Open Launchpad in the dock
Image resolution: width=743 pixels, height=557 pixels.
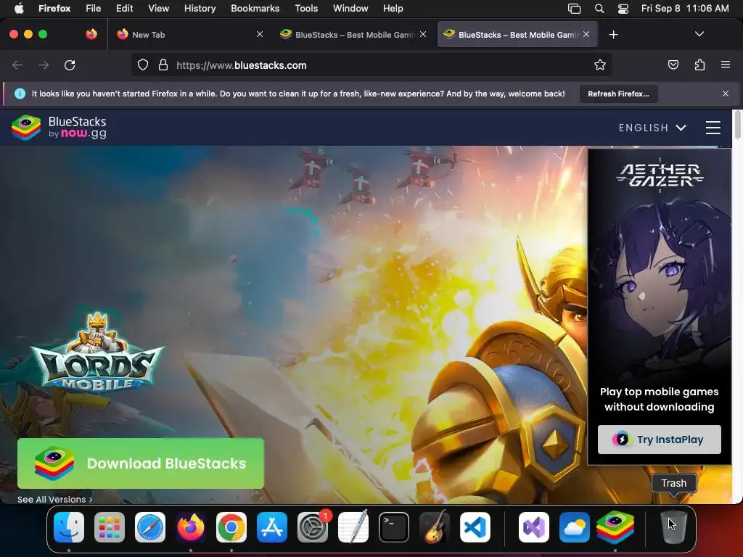point(110,527)
